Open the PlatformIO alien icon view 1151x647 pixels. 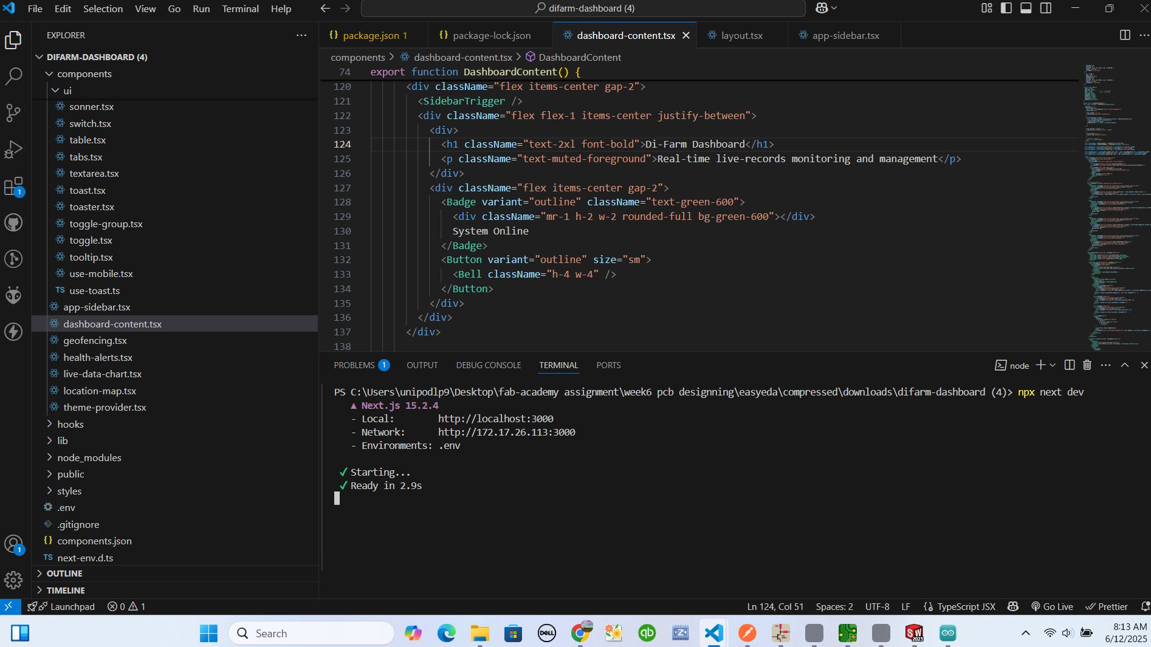(x=13, y=295)
